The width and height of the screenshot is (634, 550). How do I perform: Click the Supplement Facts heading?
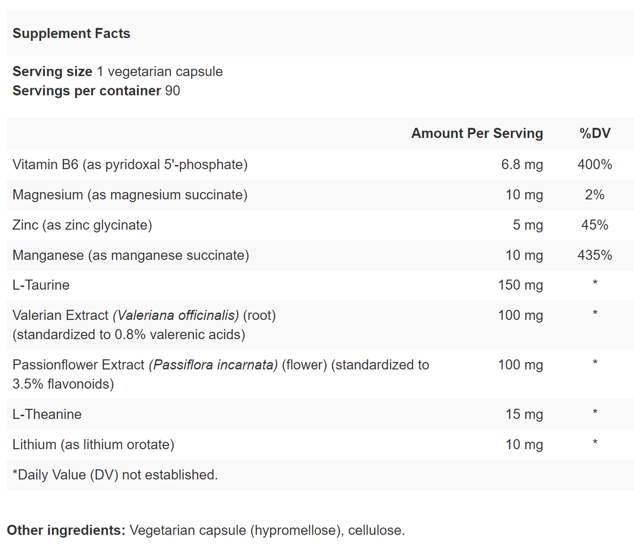[x=71, y=33]
